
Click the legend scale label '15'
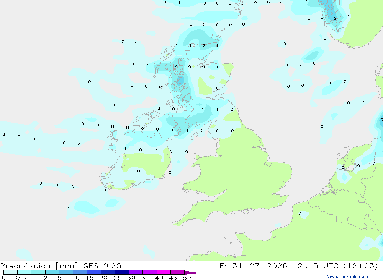click(90, 278)
